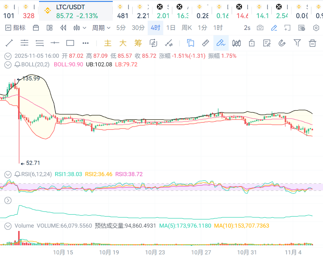Open the candlestick chart type dropdown
The height and width of the screenshot is (258, 323).
point(80,28)
